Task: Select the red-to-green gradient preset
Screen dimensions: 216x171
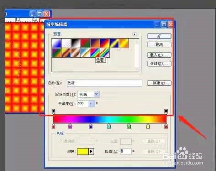Action: point(85,43)
